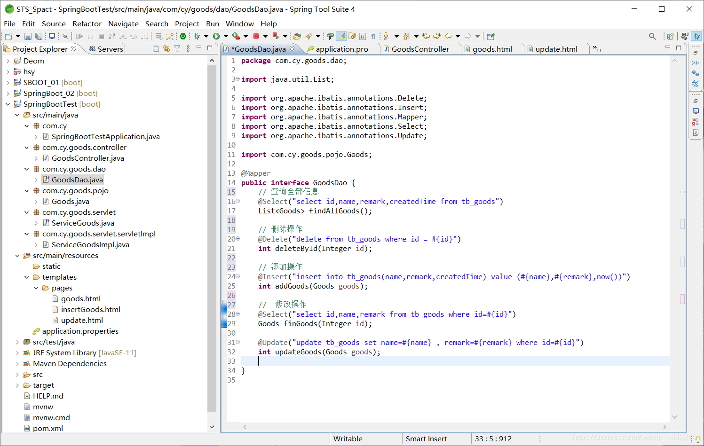Click the Save icon in toolbar

(28, 36)
